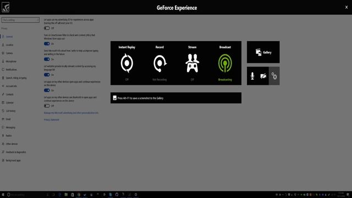The image size is (352, 198).
Task: Open the Store taskbar icon
Action: [72, 195]
